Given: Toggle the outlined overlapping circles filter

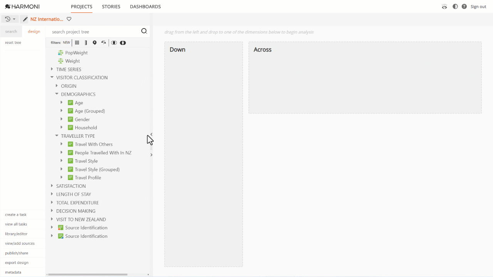Looking at the screenshot, I should (x=114, y=43).
